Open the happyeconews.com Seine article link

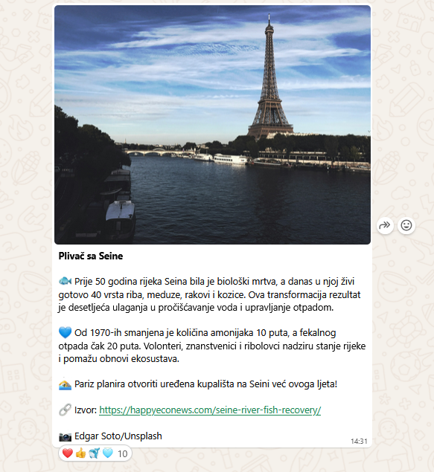(210, 410)
